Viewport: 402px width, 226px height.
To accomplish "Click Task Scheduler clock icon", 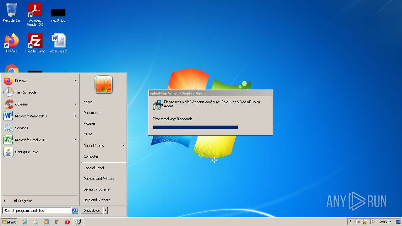I will tap(8, 92).
